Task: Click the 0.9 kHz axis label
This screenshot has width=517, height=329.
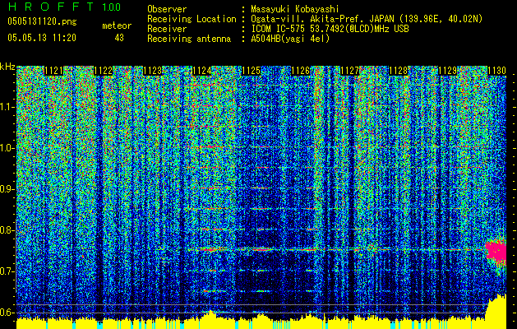Action: (x=7, y=189)
